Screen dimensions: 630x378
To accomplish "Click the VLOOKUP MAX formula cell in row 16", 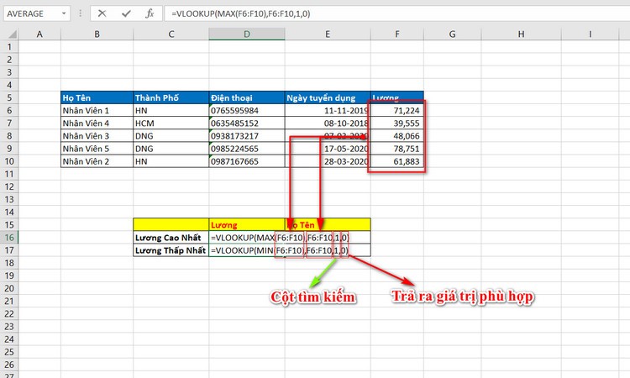I will click(247, 238).
